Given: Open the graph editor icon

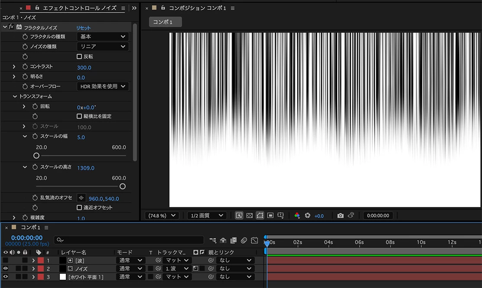Looking at the screenshot, I should pyautogui.click(x=254, y=240).
